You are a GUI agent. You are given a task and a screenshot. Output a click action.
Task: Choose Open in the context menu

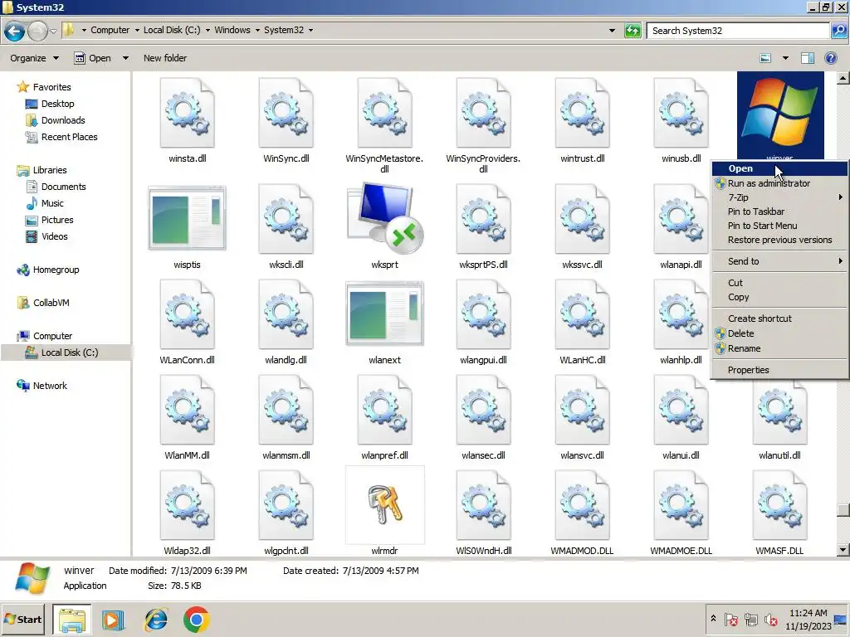click(x=779, y=168)
